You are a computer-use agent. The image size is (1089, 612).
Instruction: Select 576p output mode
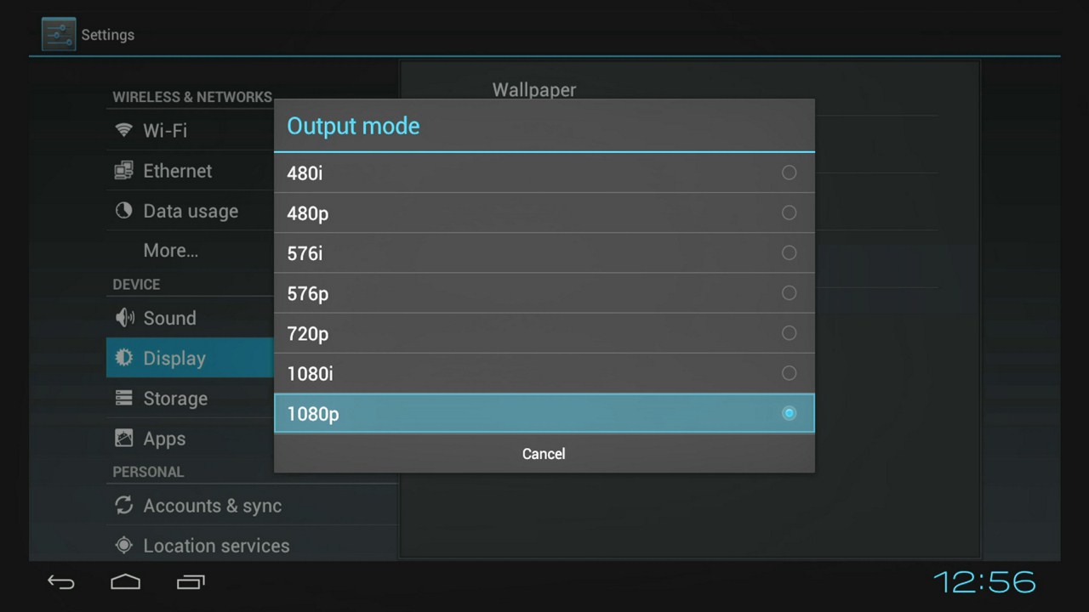tap(544, 293)
